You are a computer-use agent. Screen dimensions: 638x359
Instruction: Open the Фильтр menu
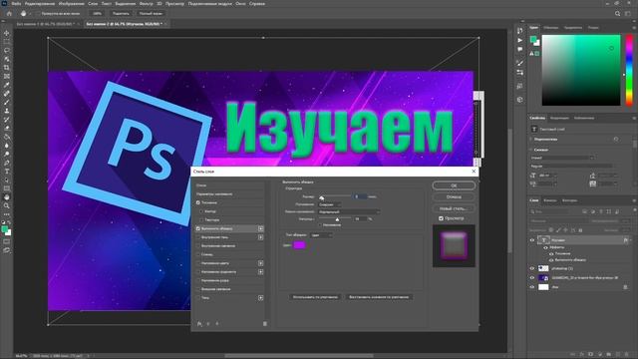click(147, 4)
